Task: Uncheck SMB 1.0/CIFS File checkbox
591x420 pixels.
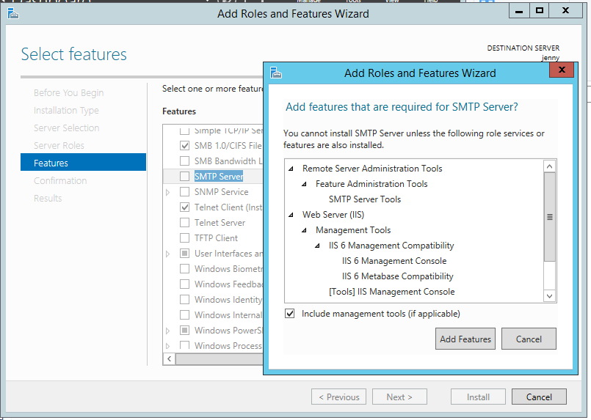Action: point(184,145)
